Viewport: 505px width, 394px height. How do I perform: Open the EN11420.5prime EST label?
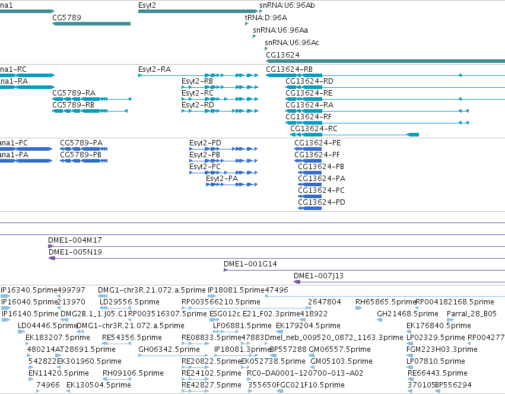coord(59,374)
